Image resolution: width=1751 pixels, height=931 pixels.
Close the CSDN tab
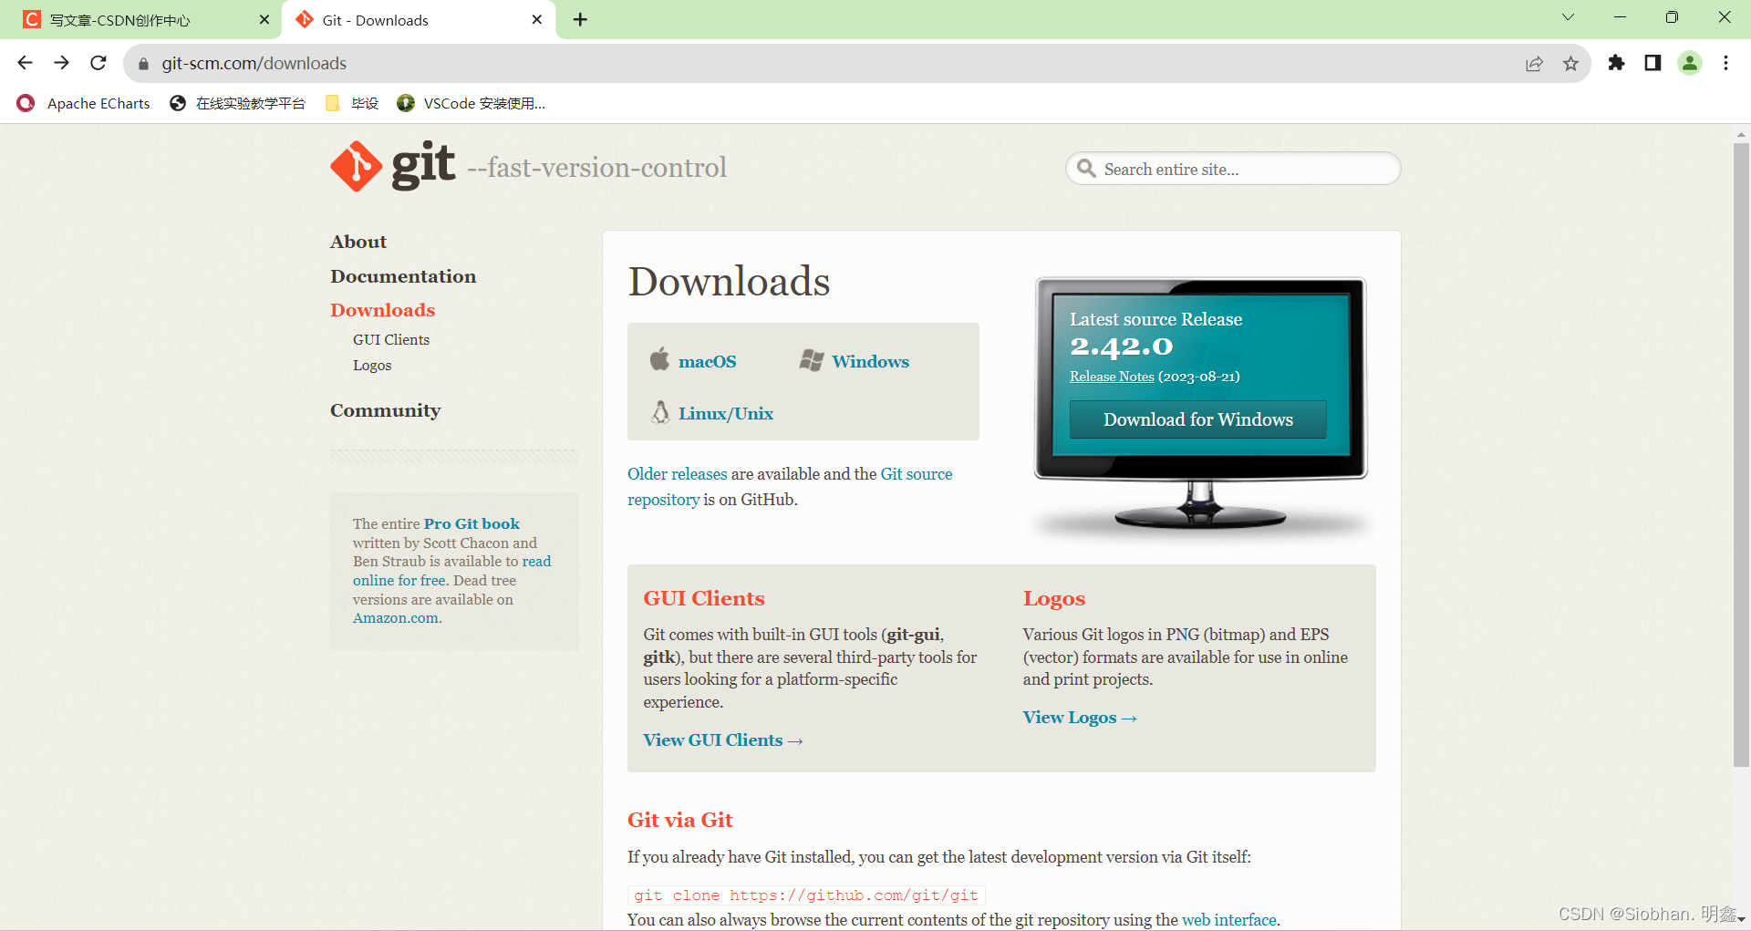pyautogui.click(x=264, y=19)
